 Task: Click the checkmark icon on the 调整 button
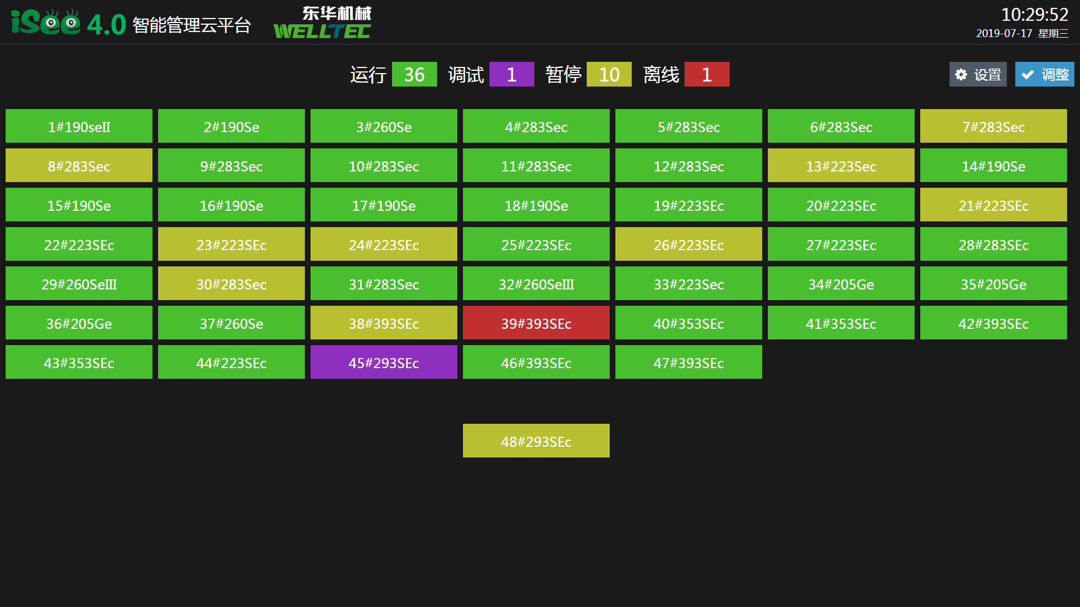tap(1028, 75)
